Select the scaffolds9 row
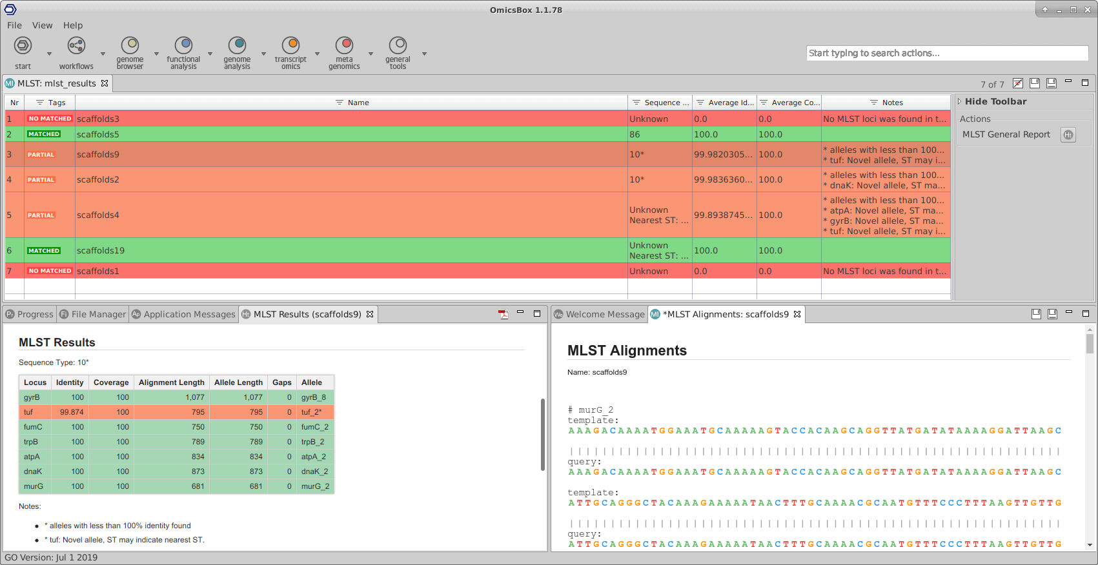 coord(478,155)
